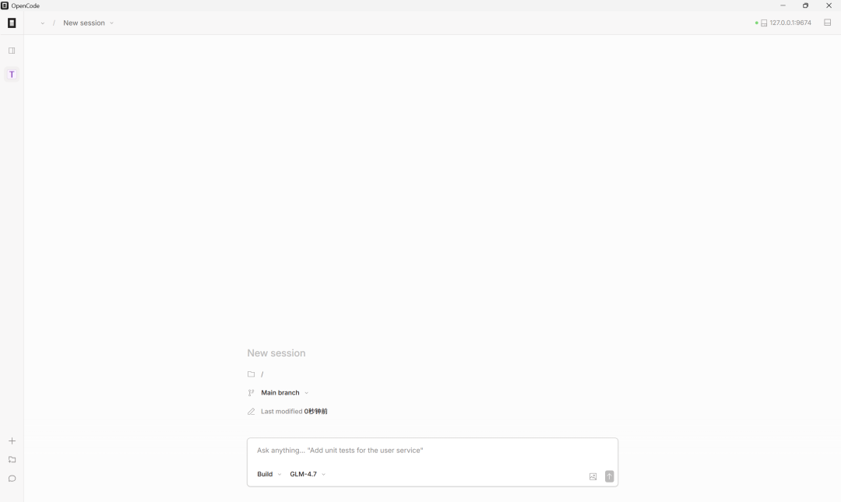Click the attach image icon in prompt box
This screenshot has width=841, height=502.
pos(593,476)
